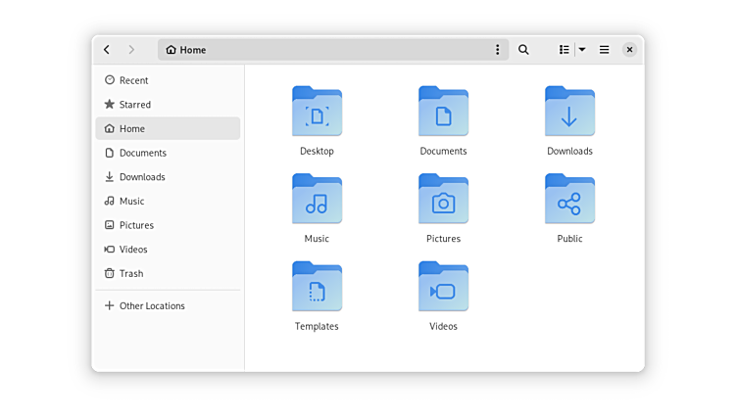Viewport: 737px width, 414px height.
Task: Click the search magnifier icon
Action: coord(523,50)
